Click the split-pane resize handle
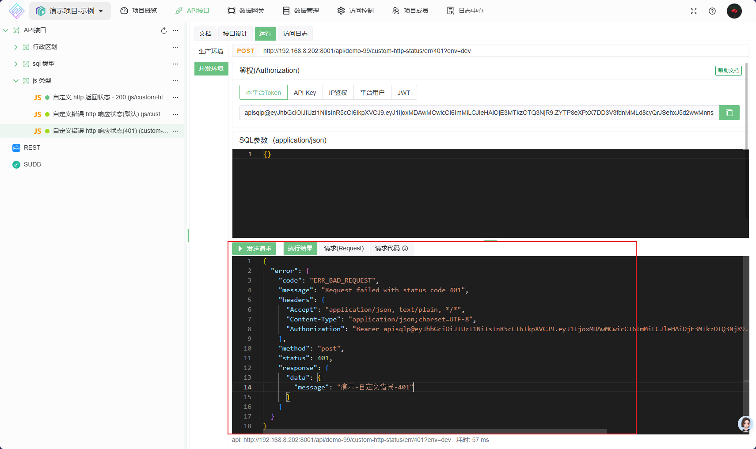Screen dimensions: 756x449 point(490,240)
